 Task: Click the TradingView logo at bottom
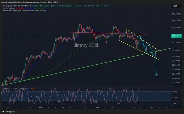[8, 112]
